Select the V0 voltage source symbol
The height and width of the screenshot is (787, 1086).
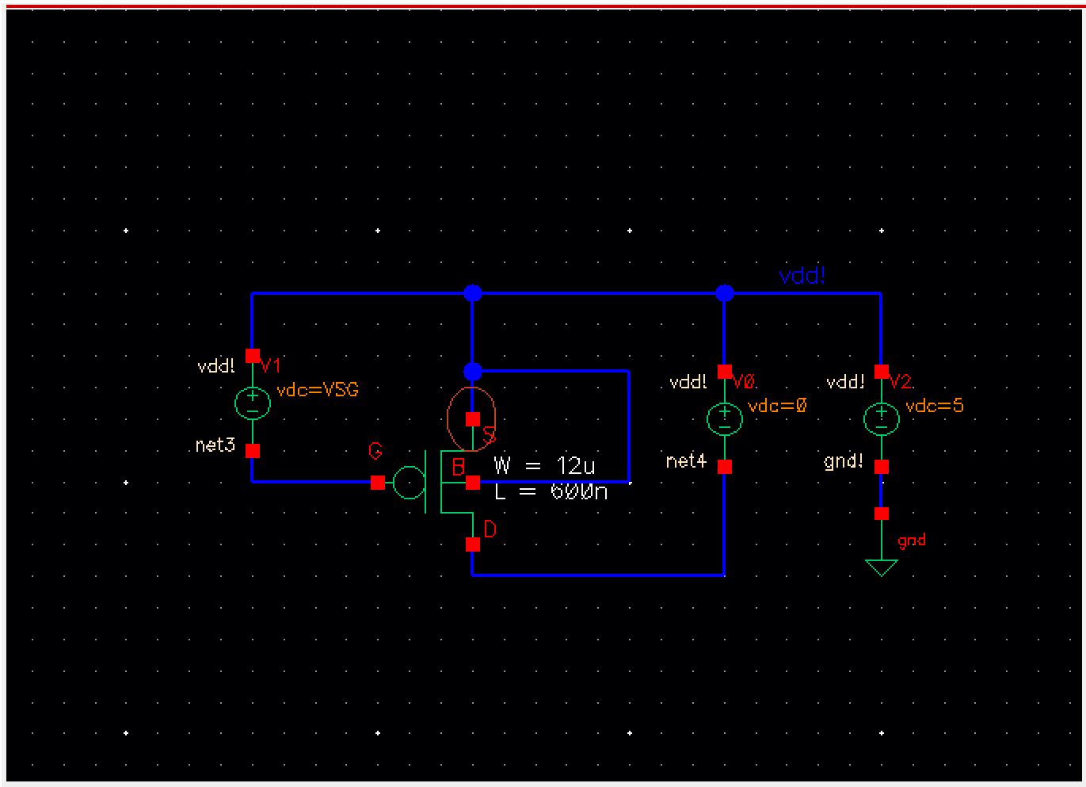[724, 418]
